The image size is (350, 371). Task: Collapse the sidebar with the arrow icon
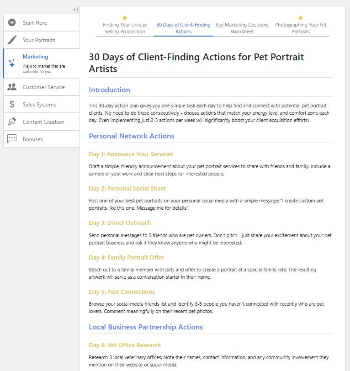(x=75, y=10)
